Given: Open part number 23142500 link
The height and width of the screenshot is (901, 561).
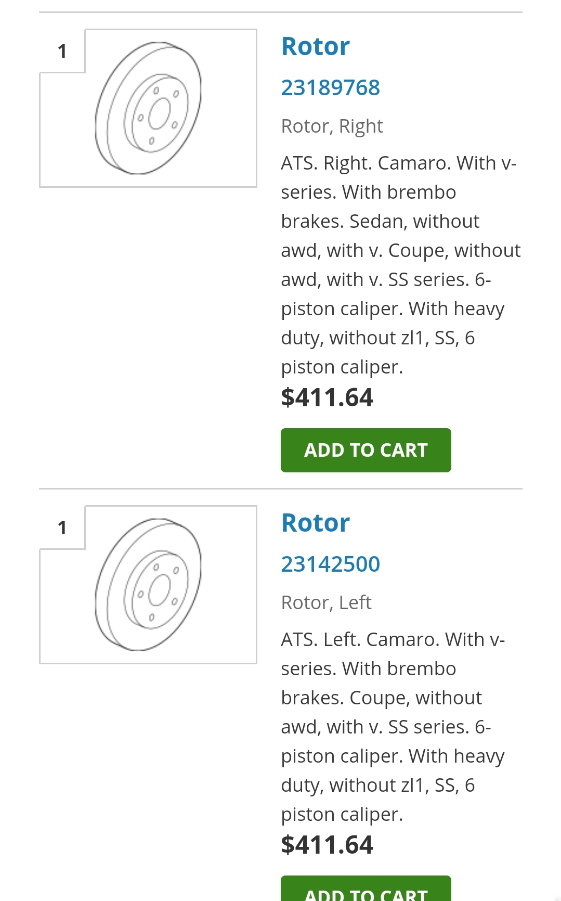Looking at the screenshot, I should pos(330,564).
